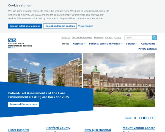Open the Services menu item
Image resolution: width=165 pixels, height=132 pixels.
[x=131, y=44]
